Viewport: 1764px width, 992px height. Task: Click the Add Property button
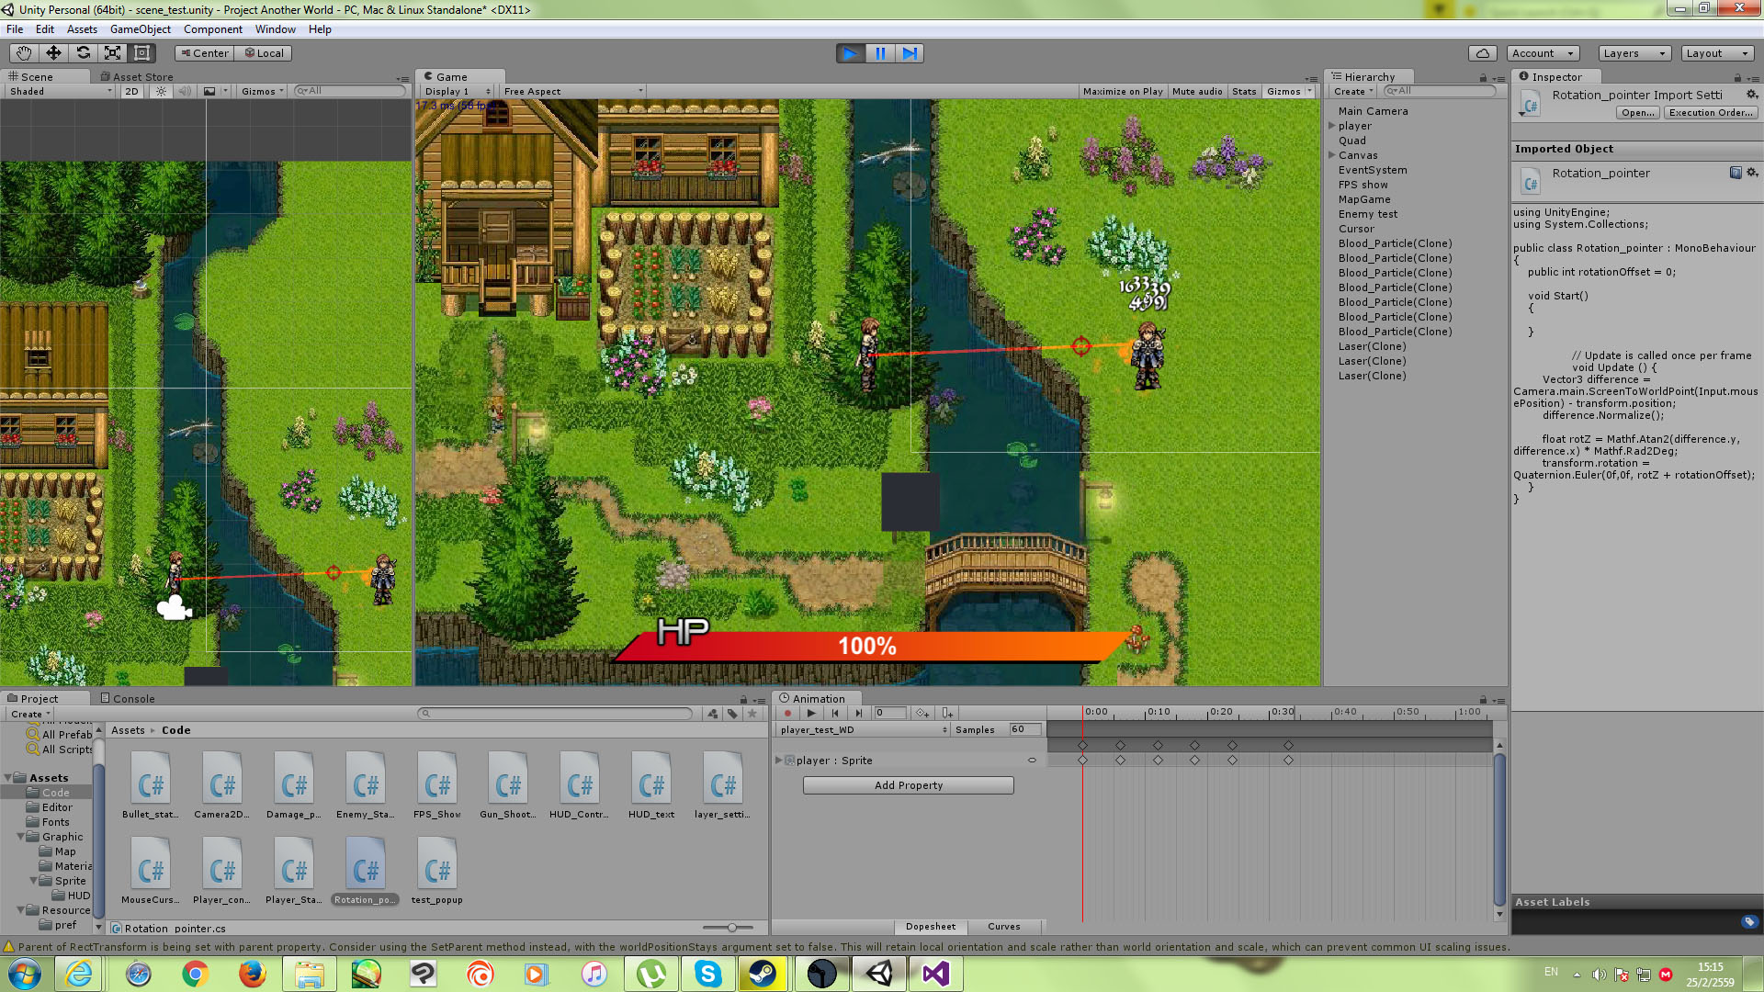(908, 785)
